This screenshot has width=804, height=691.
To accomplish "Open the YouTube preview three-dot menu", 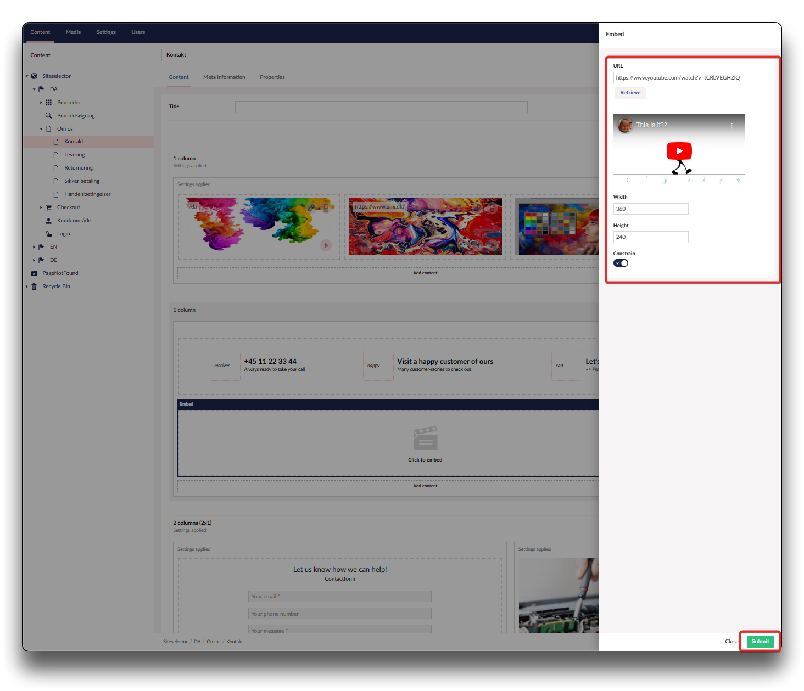I will tap(732, 126).
